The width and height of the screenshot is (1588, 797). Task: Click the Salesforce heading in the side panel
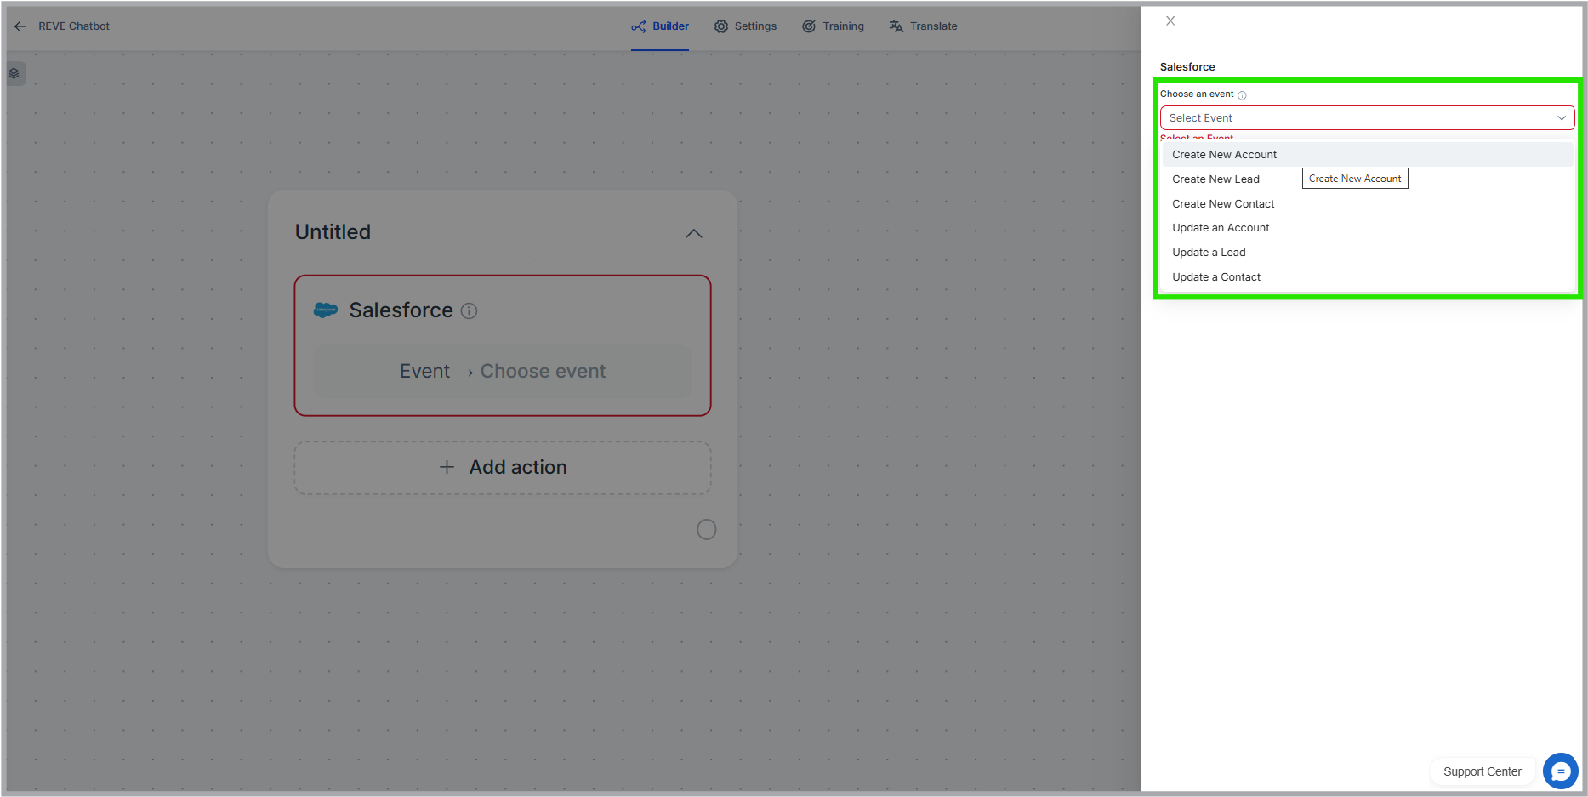(x=1187, y=67)
